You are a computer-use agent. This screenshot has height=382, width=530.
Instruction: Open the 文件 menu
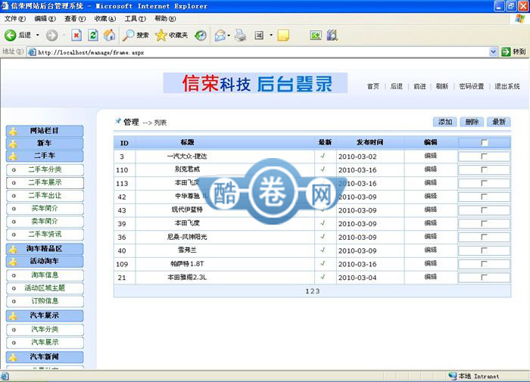click(15, 19)
